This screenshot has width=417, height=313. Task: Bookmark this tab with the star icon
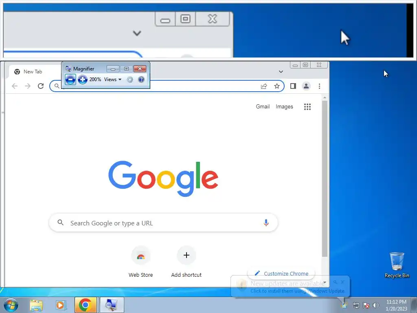point(277,86)
